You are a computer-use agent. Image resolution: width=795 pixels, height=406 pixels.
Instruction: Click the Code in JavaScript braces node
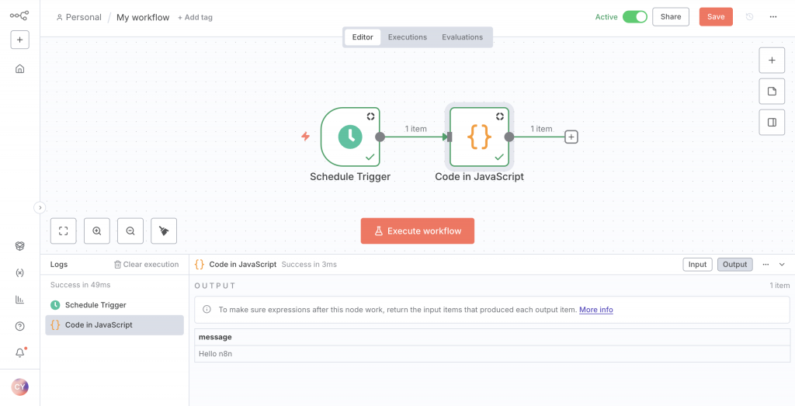(x=479, y=137)
